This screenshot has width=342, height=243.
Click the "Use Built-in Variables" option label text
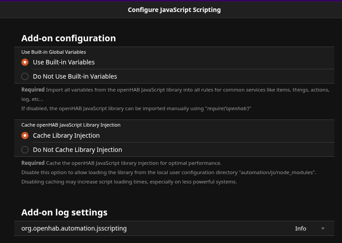[x=64, y=62]
